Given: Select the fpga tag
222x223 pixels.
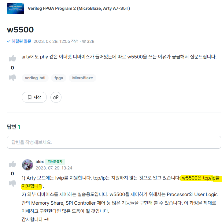Looking at the screenshot, I should click(x=59, y=78).
